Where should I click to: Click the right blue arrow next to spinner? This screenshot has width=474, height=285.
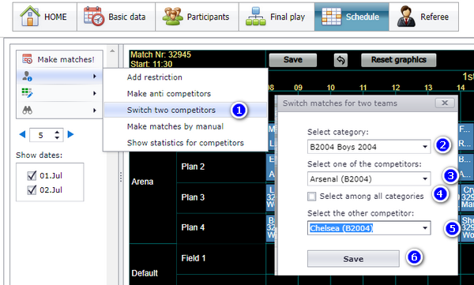click(71, 134)
